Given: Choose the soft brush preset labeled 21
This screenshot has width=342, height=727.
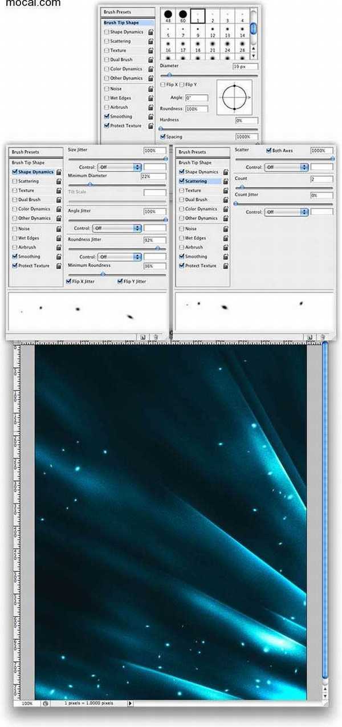Looking at the screenshot, I should [x=213, y=43].
